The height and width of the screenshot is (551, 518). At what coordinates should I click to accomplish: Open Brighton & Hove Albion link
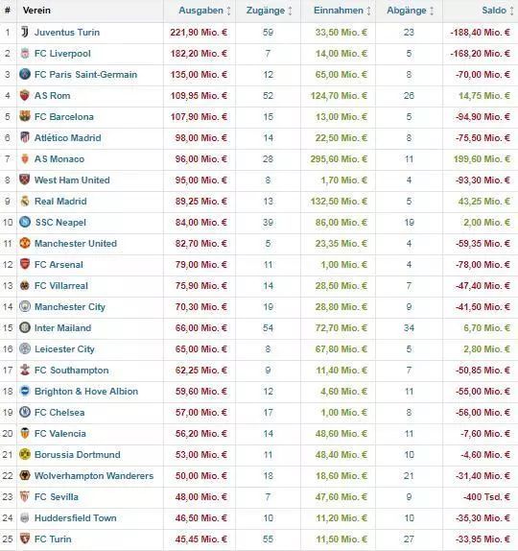click(86, 392)
